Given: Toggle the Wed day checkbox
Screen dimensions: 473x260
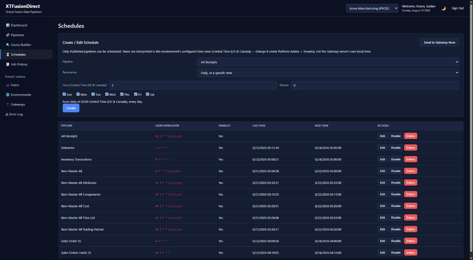Looking at the screenshot, I should (x=107, y=94).
